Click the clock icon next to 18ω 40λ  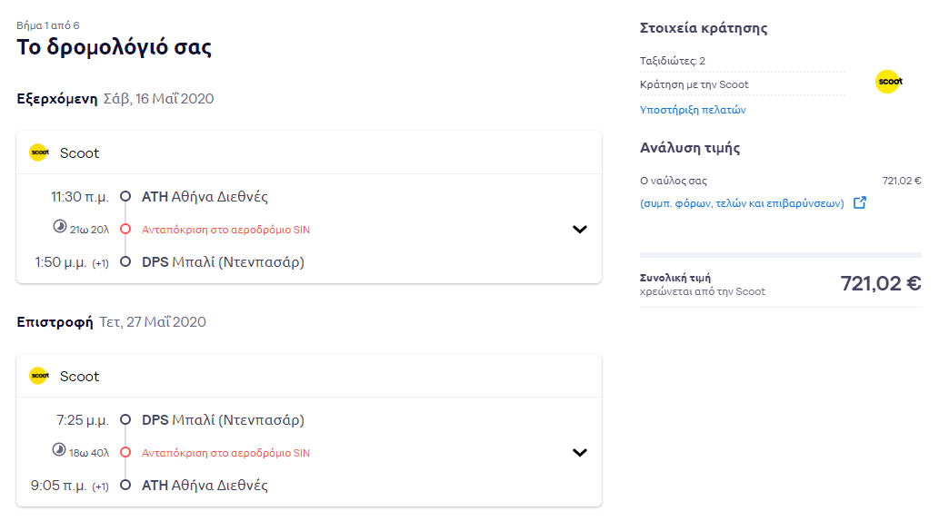(59, 449)
